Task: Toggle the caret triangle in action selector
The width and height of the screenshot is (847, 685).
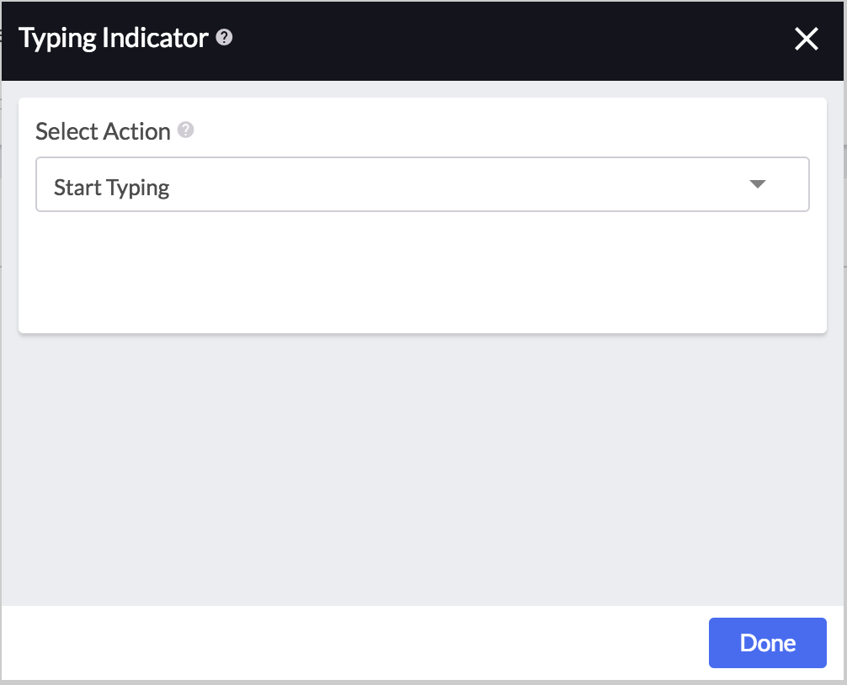Action: point(758,184)
